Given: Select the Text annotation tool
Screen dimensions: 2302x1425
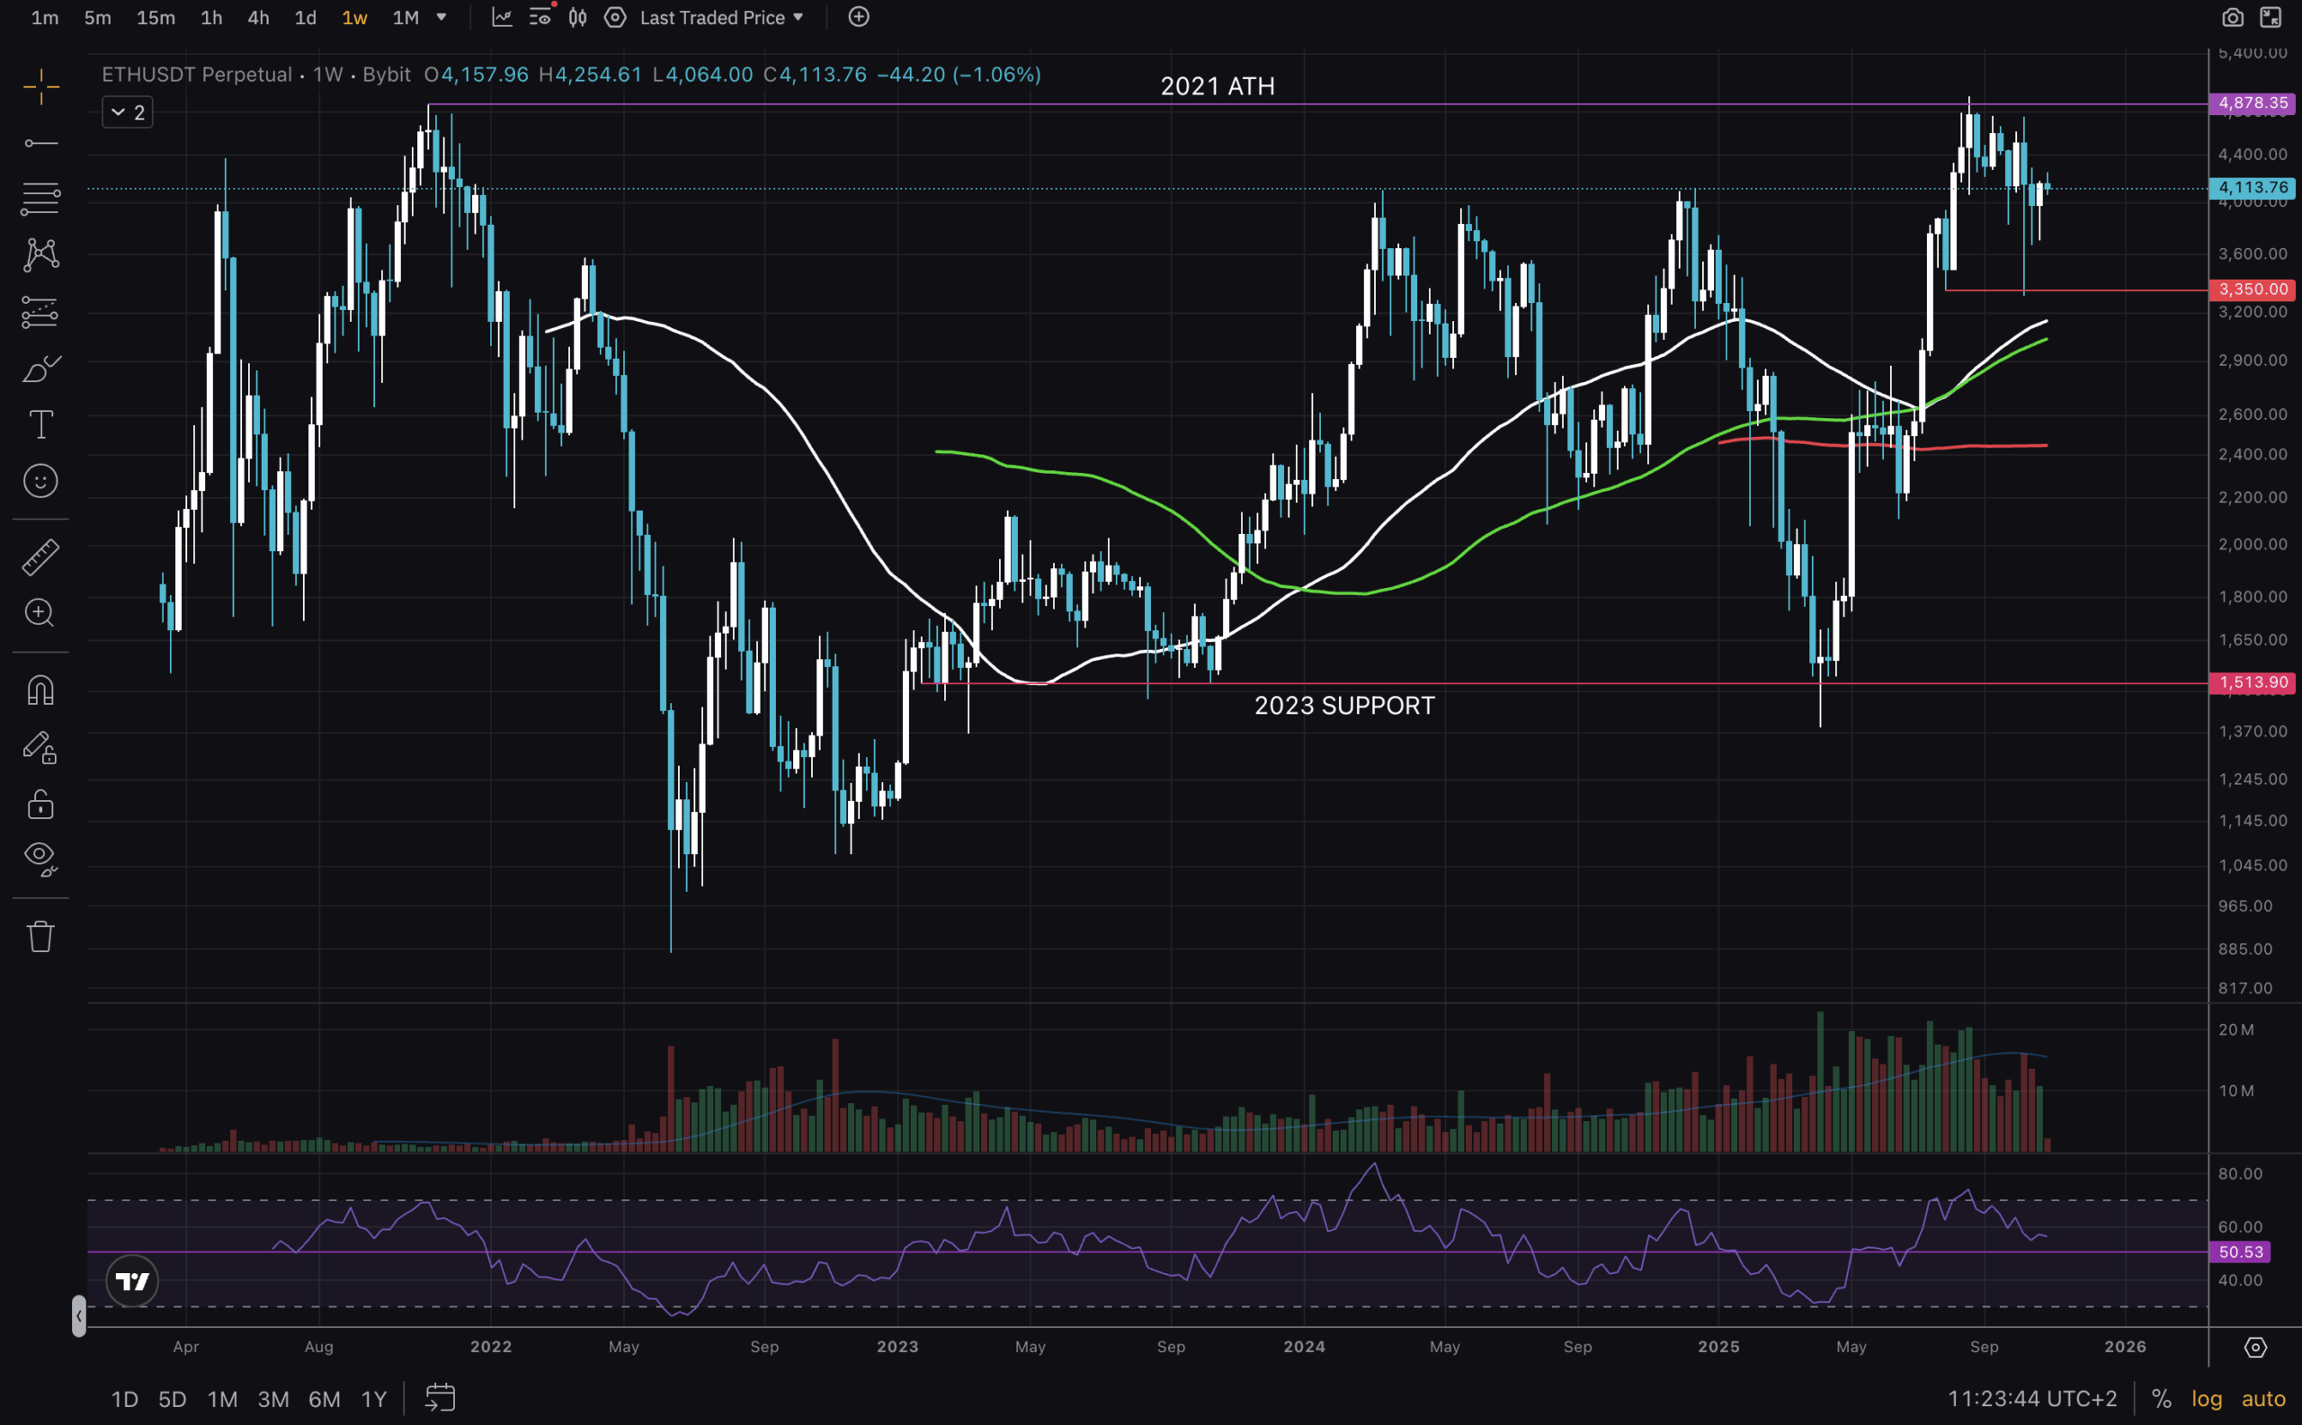Looking at the screenshot, I should (40, 424).
